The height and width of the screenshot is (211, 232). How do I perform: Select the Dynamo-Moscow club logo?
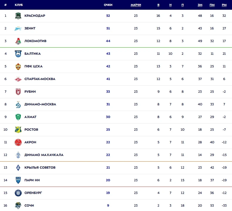coord(18,104)
